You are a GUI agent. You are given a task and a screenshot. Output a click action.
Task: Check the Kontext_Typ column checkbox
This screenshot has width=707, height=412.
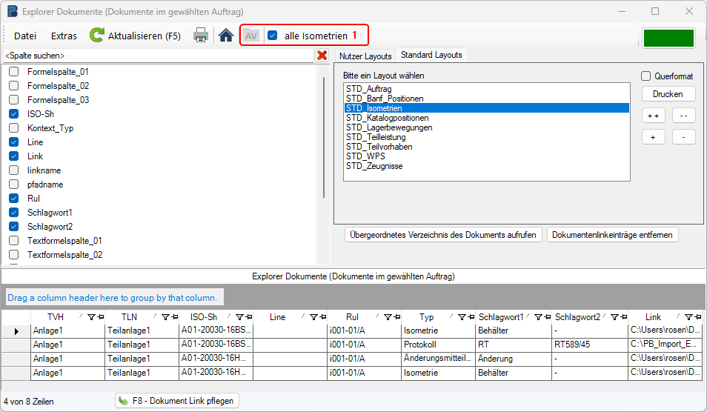14,128
